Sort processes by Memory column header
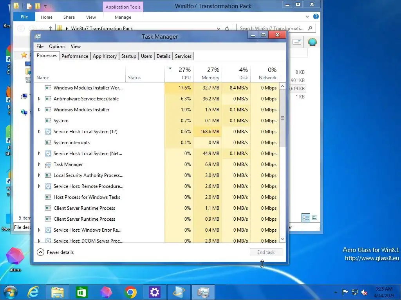This screenshot has height=300, width=401. [208, 73]
